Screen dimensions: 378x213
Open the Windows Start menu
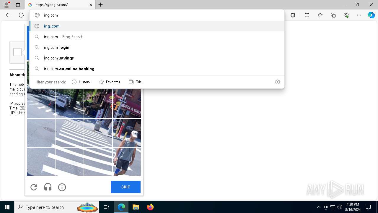(7, 207)
